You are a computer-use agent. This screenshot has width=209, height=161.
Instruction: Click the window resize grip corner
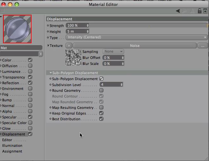[x=206, y=159]
